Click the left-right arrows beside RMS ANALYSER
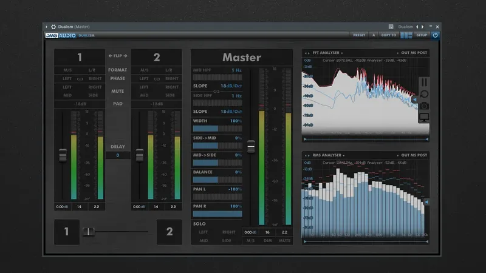 pos(307,156)
